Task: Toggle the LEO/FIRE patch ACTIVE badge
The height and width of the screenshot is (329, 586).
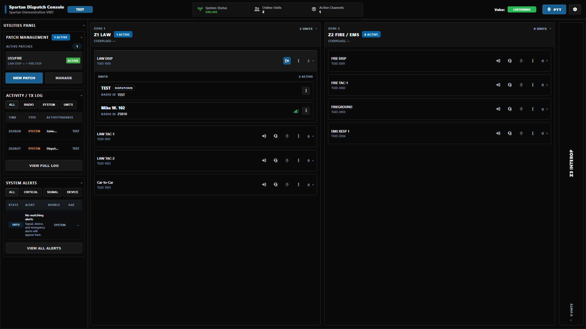Action: [x=73, y=61]
